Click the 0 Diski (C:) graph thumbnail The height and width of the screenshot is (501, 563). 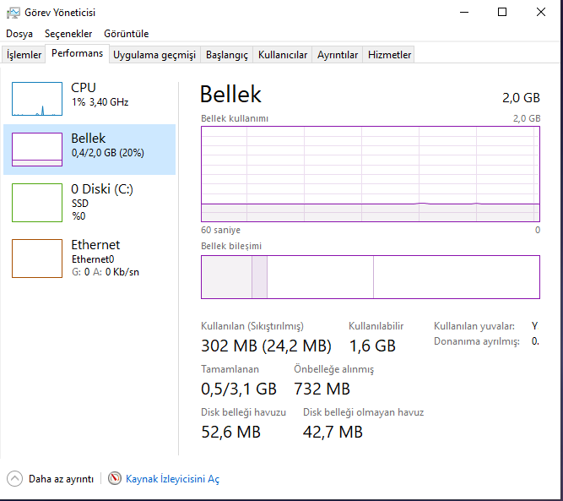click(37, 203)
